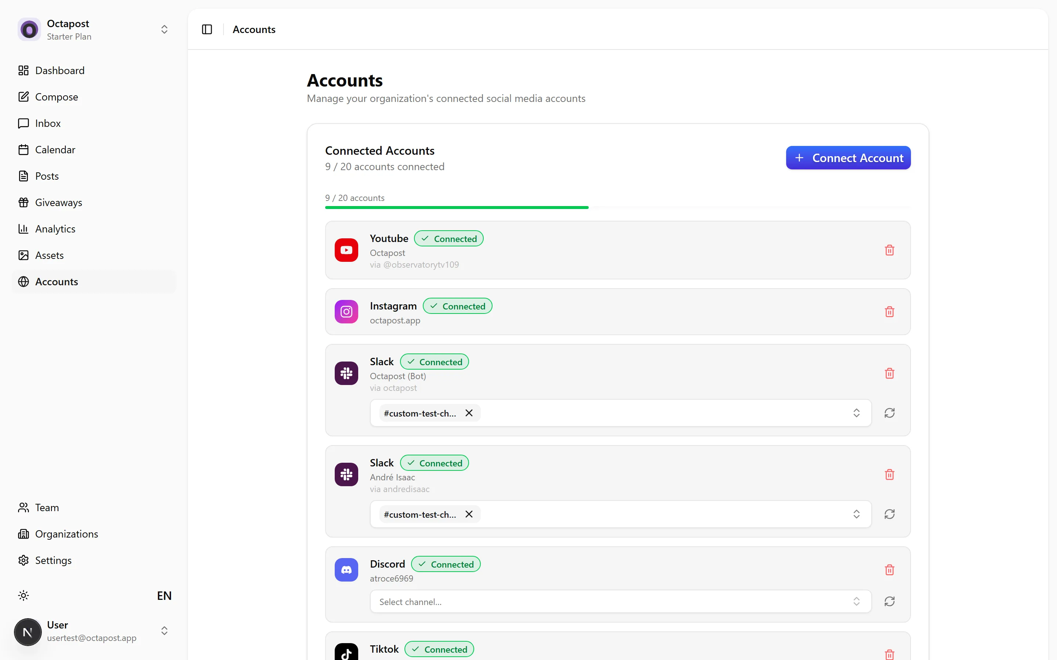
Task: Open Team page
Action: (94, 507)
